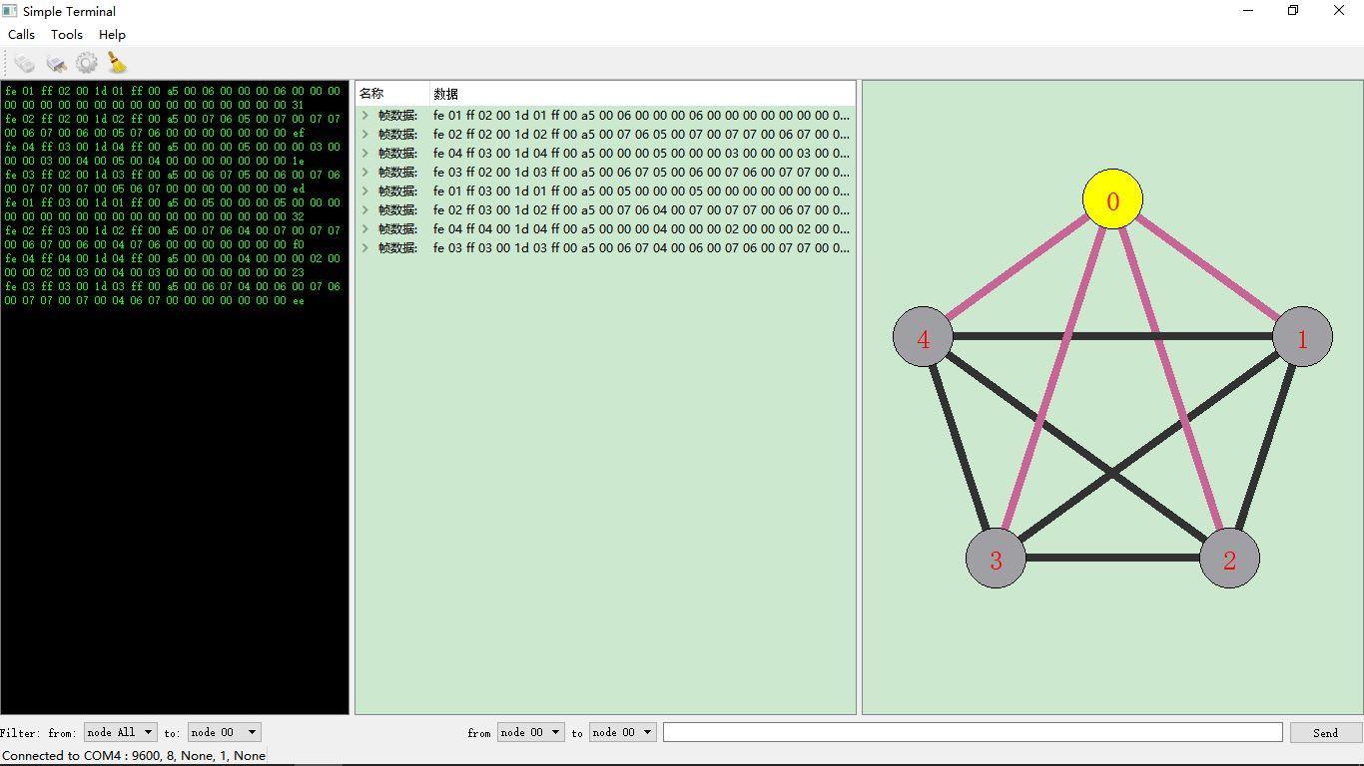Select data cell starting fe 04 ff 03
The width and height of the screenshot is (1364, 766).
(641, 153)
